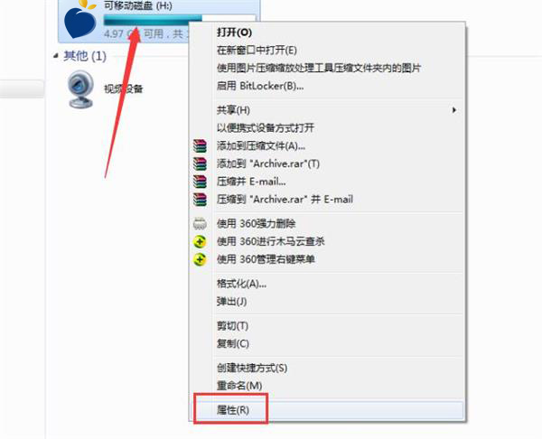Click WinRAR icon beside 压缩并 E-mail

[200, 182]
